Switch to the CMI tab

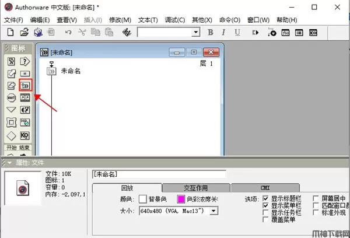(x=265, y=188)
